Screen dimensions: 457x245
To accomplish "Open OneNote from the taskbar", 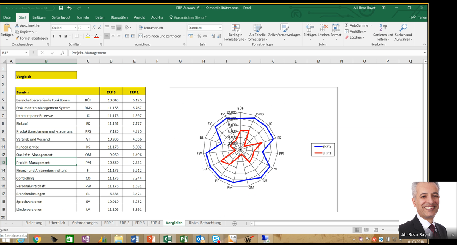I will tap(86, 239).
